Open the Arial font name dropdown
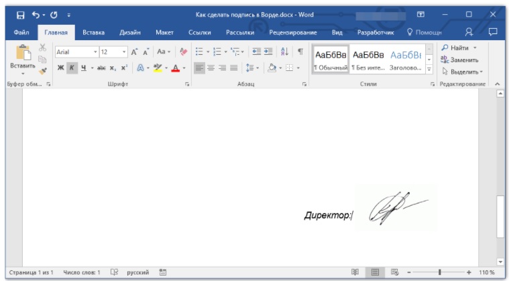The width and height of the screenshot is (509, 281). click(x=95, y=52)
